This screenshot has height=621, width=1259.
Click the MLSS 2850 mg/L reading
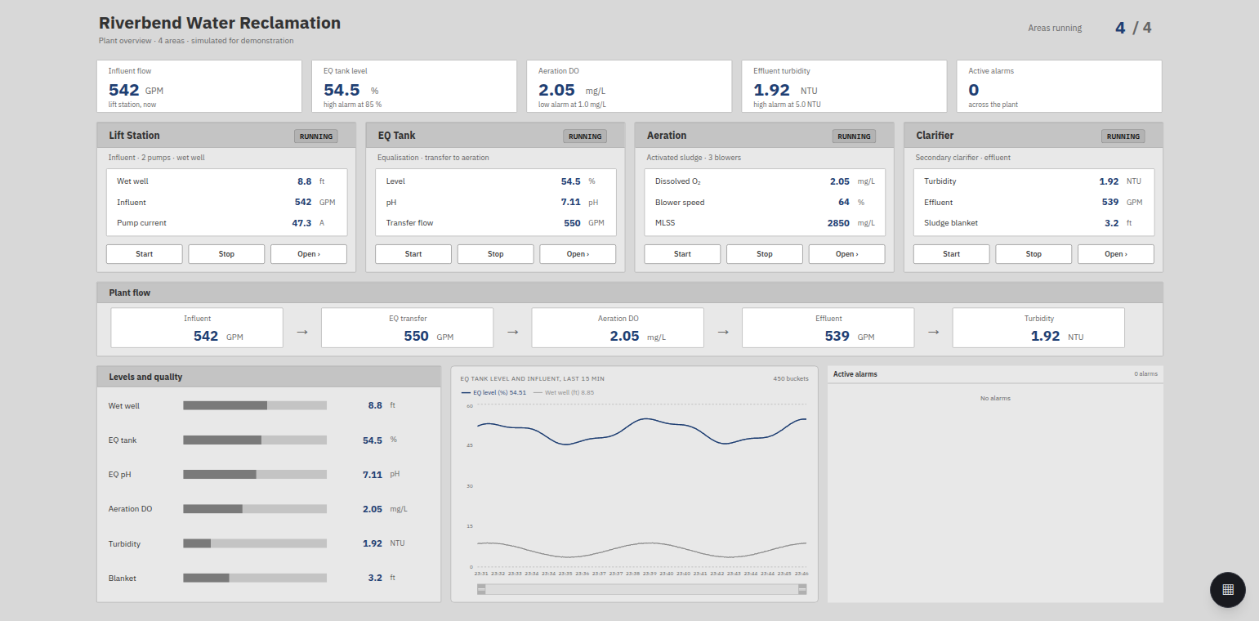[765, 223]
